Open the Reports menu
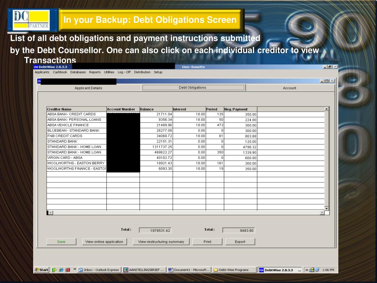The height and width of the screenshot is (283, 377). pos(95,72)
